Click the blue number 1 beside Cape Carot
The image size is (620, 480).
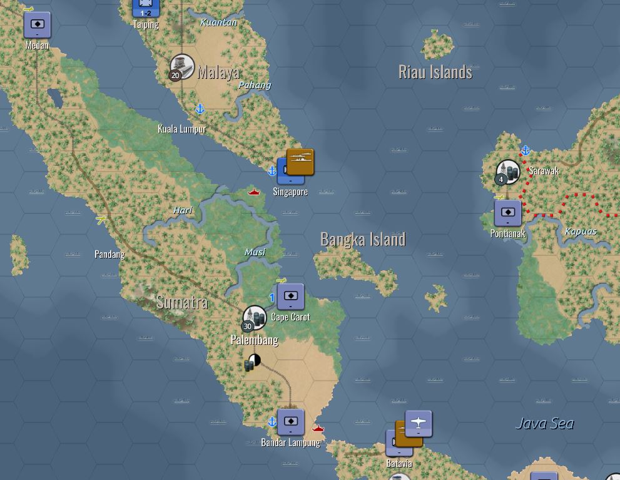coord(272,298)
